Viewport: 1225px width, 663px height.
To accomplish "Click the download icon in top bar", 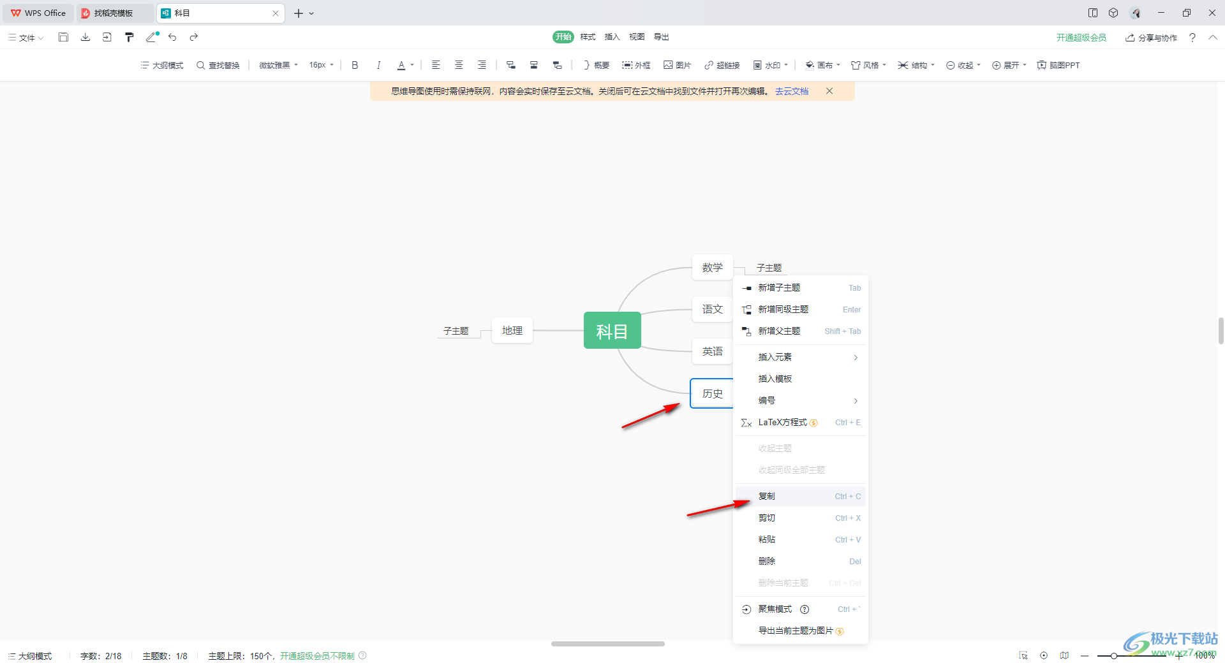I will pyautogui.click(x=85, y=38).
